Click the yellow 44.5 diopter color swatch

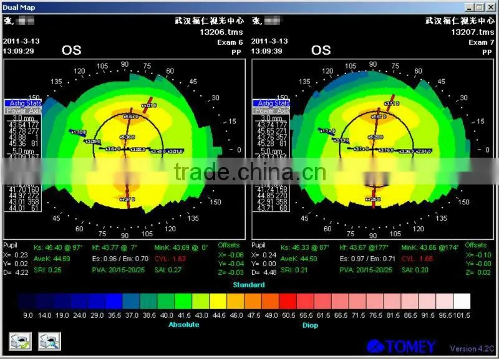coord(218,301)
